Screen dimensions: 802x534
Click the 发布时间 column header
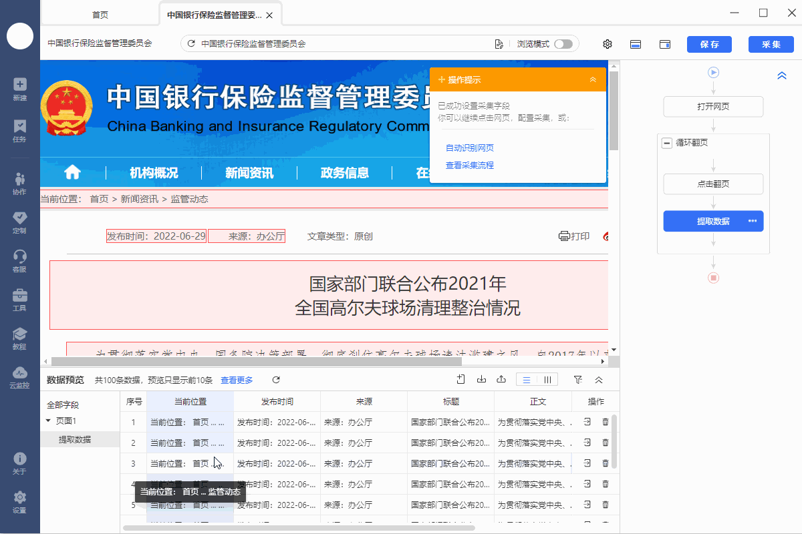pos(277,401)
